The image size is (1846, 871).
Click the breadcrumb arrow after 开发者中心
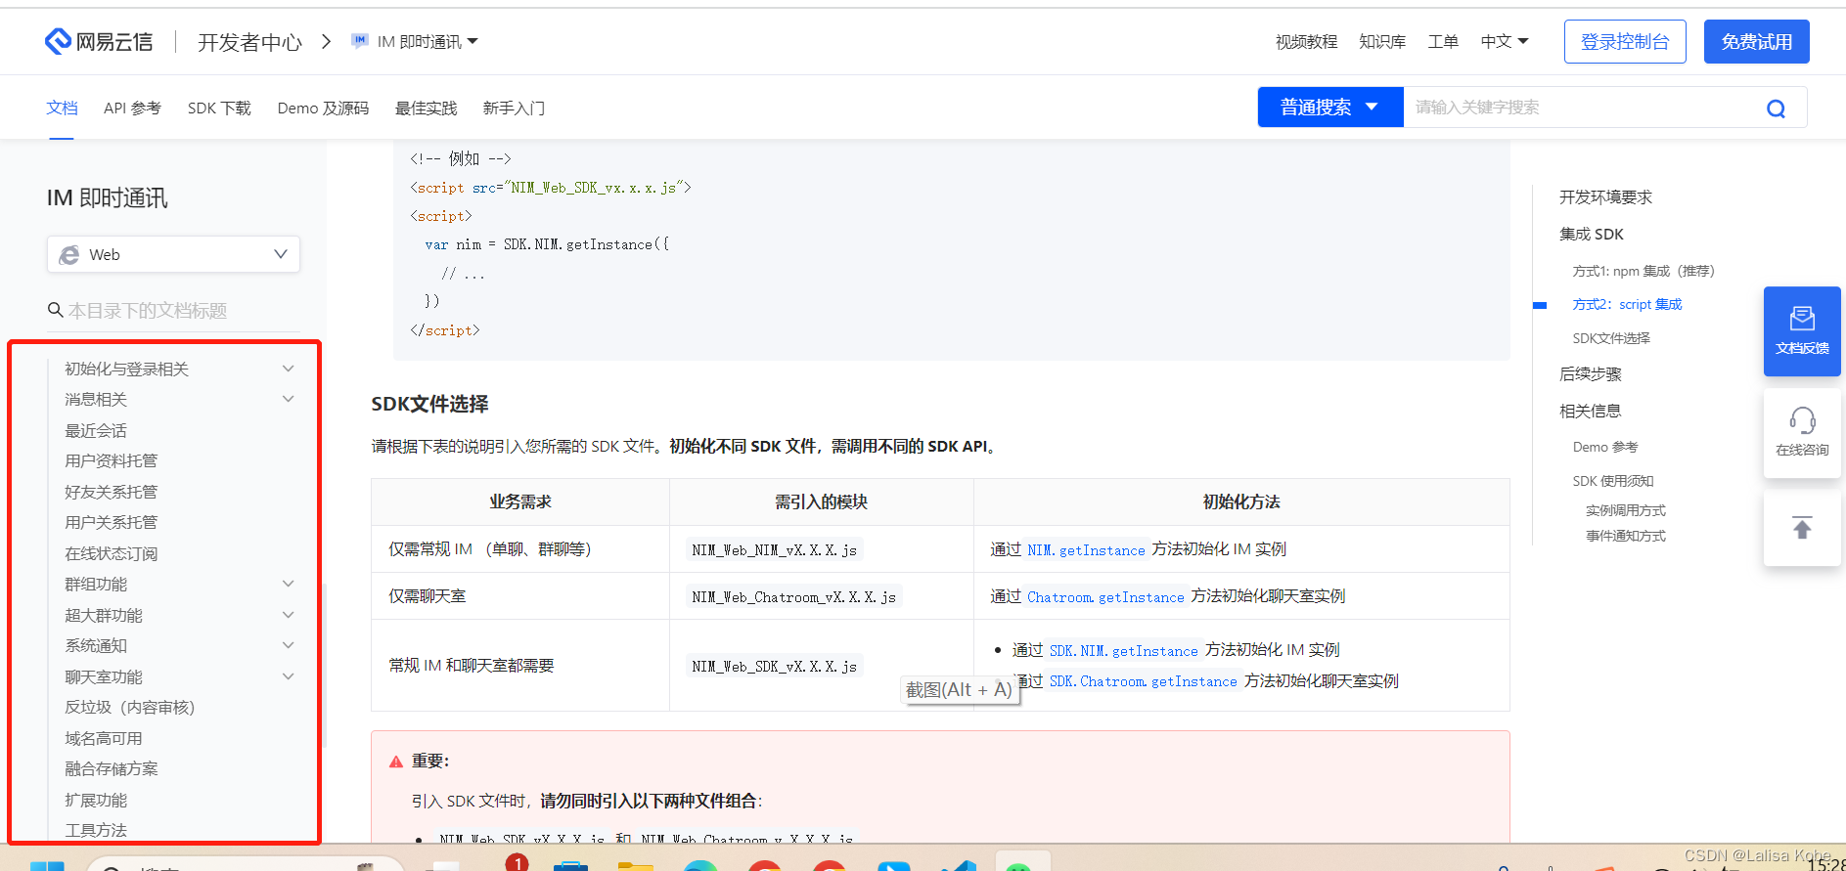327,42
